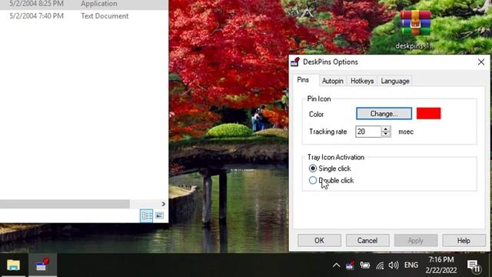
Task: Click the red pin color swatch
Action: click(428, 113)
